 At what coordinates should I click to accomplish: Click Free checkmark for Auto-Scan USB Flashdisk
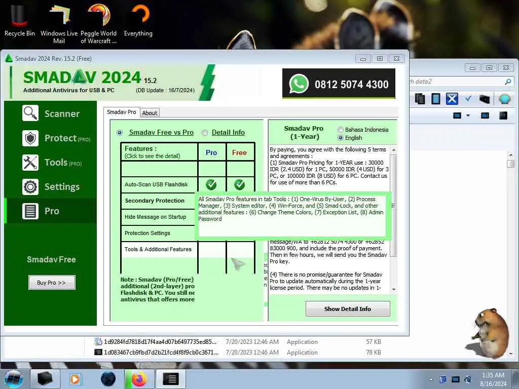pyautogui.click(x=239, y=184)
